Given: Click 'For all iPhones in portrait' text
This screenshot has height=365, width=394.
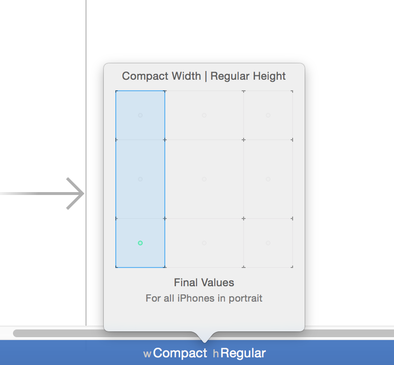Looking at the screenshot, I should click(204, 298).
